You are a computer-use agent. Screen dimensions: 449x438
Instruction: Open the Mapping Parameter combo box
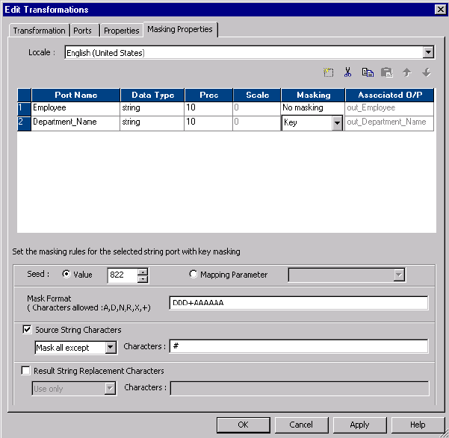[x=399, y=275]
